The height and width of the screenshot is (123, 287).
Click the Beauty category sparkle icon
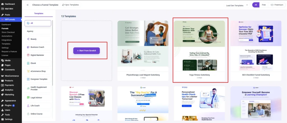pos(28,39)
